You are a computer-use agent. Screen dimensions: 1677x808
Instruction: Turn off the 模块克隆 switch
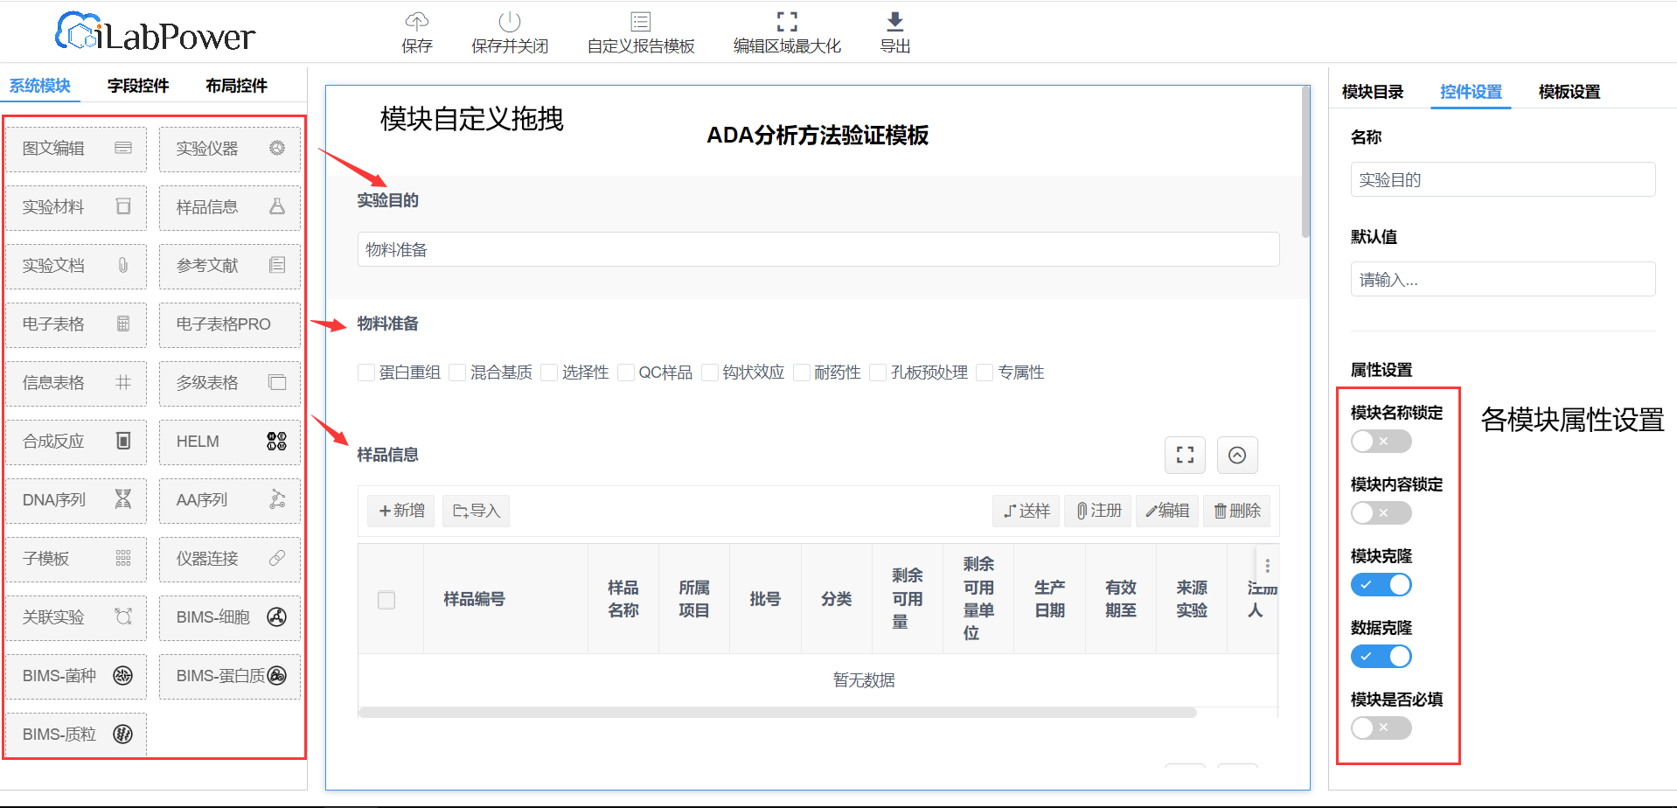point(1381,585)
